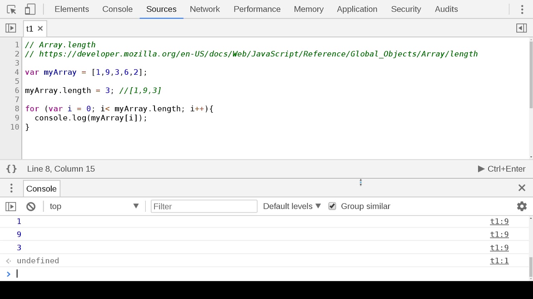Open console settings gear
This screenshot has height=299, width=533.
pyautogui.click(x=522, y=206)
